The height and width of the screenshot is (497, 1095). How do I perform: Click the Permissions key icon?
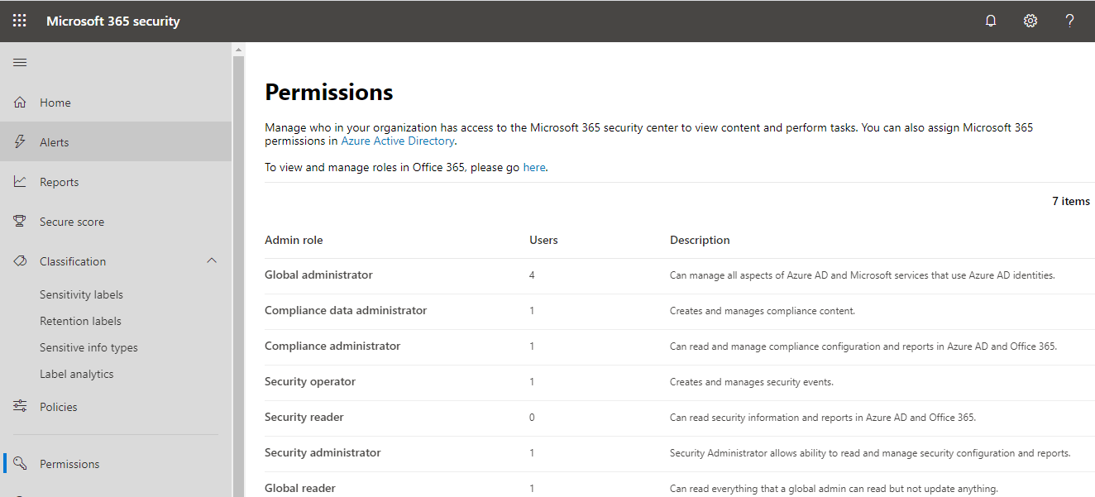pos(20,464)
